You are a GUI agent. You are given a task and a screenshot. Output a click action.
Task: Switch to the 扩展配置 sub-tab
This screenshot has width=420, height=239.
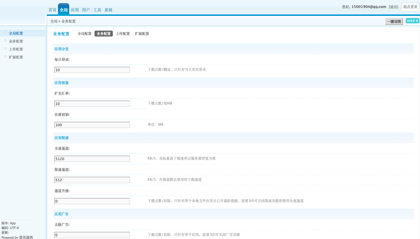[142, 34]
